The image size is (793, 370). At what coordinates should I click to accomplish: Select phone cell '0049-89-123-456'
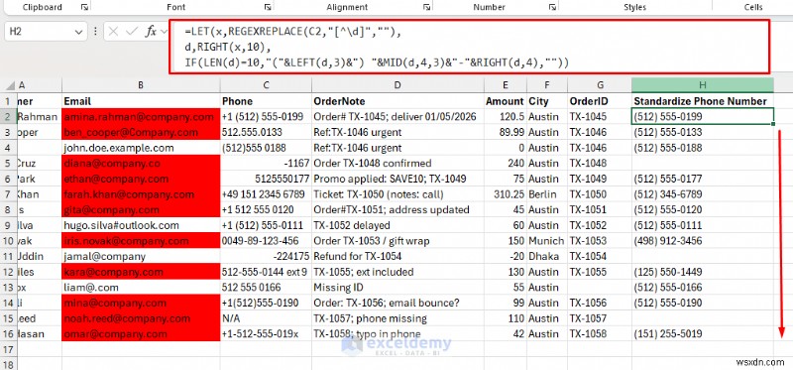266,241
